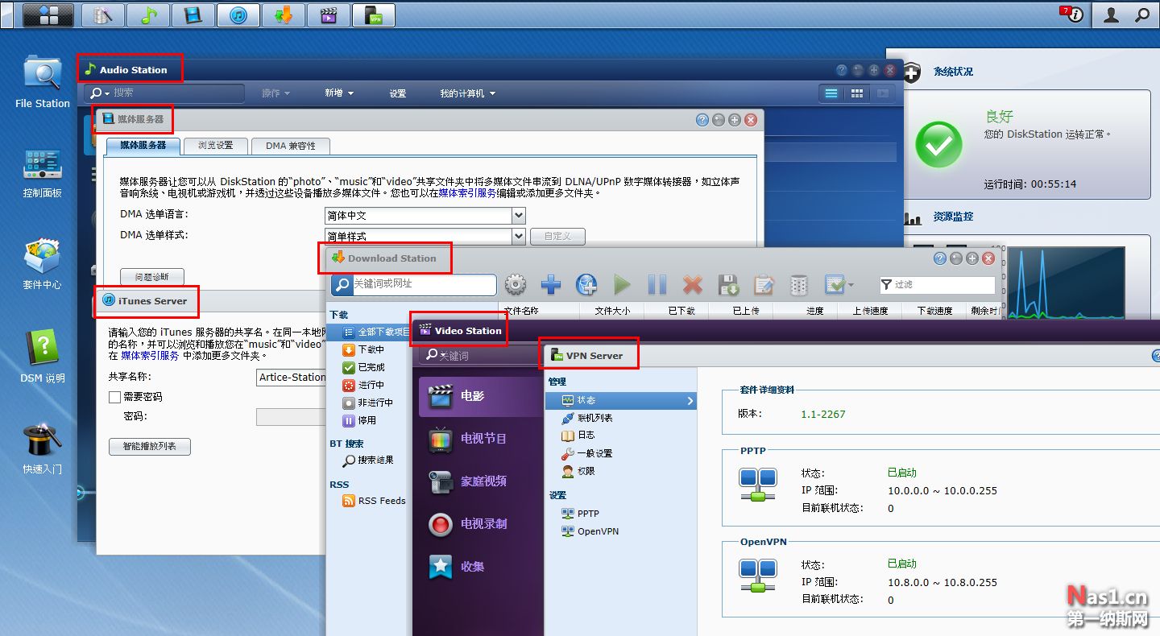Switch to Audio Station from the taskbar

coord(148,14)
